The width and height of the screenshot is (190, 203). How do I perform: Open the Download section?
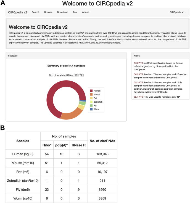coord(63,12)
